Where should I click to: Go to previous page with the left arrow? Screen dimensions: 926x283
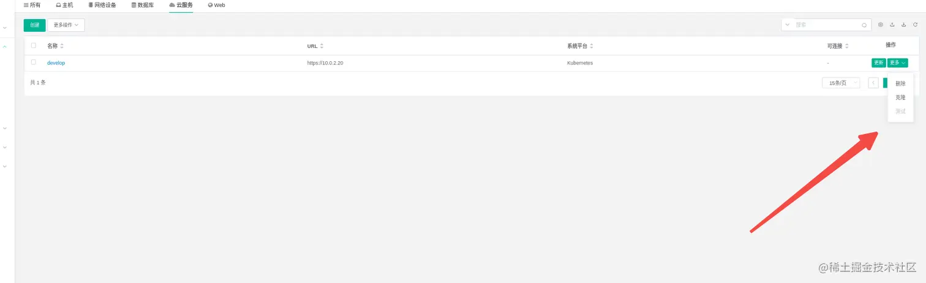click(873, 83)
